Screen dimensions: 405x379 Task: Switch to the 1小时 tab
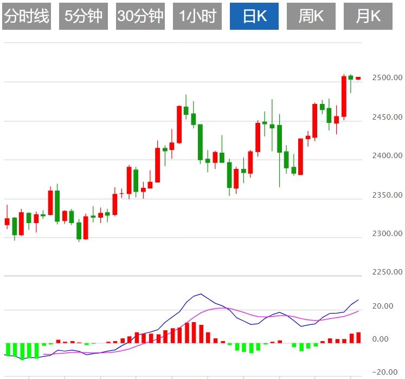pos(197,16)
